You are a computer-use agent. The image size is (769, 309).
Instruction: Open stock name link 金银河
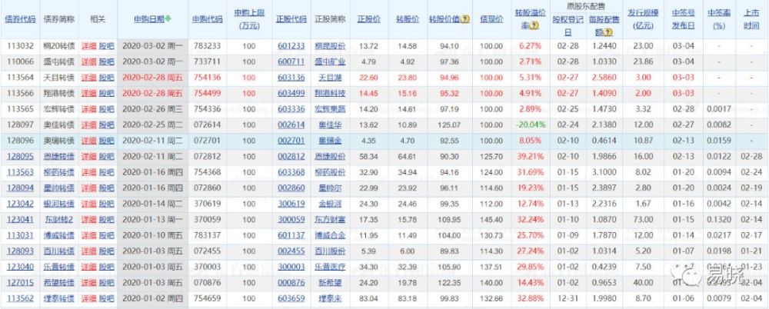(x=330, y=204)
